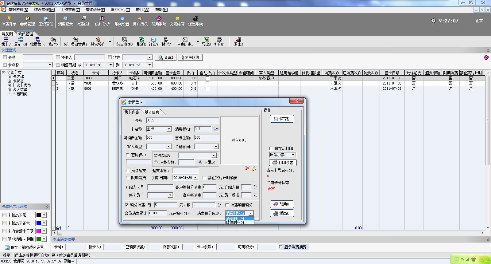Enable the 允许超支 checkbox in dialog
Screen dimensions: 491x264
tap(128, 171)
